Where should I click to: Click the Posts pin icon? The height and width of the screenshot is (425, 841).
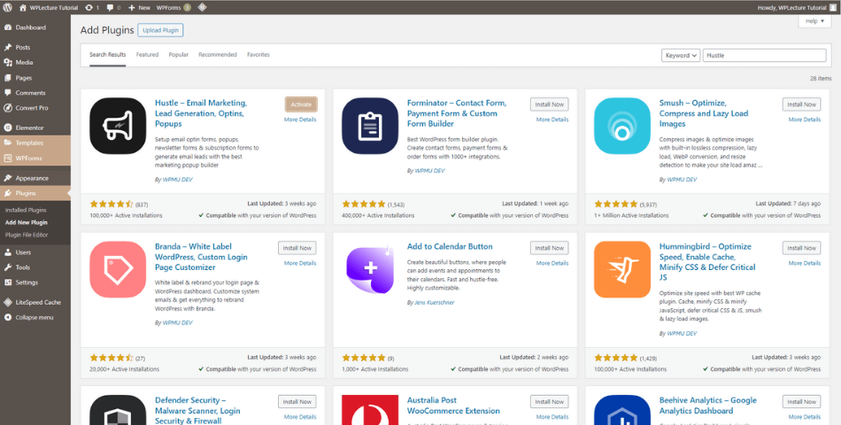(x=8, y=47)
